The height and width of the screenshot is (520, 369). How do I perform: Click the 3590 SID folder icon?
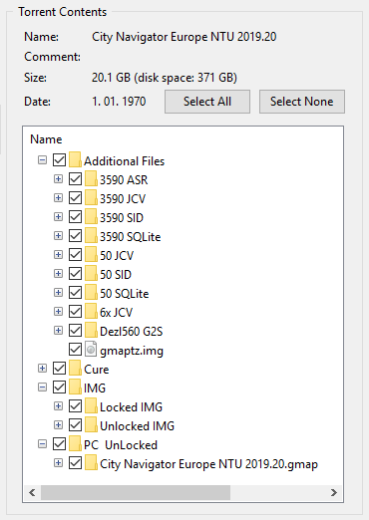[x=91, y=216]
